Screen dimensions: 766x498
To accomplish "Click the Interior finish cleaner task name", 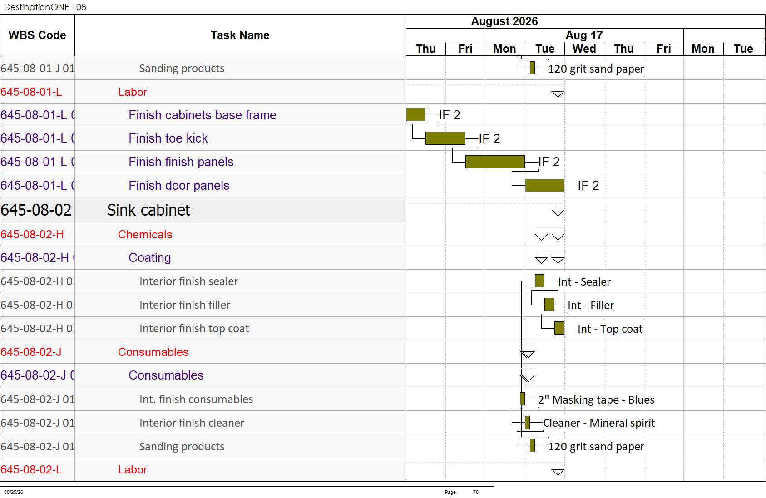I will (x=192, y=423).
